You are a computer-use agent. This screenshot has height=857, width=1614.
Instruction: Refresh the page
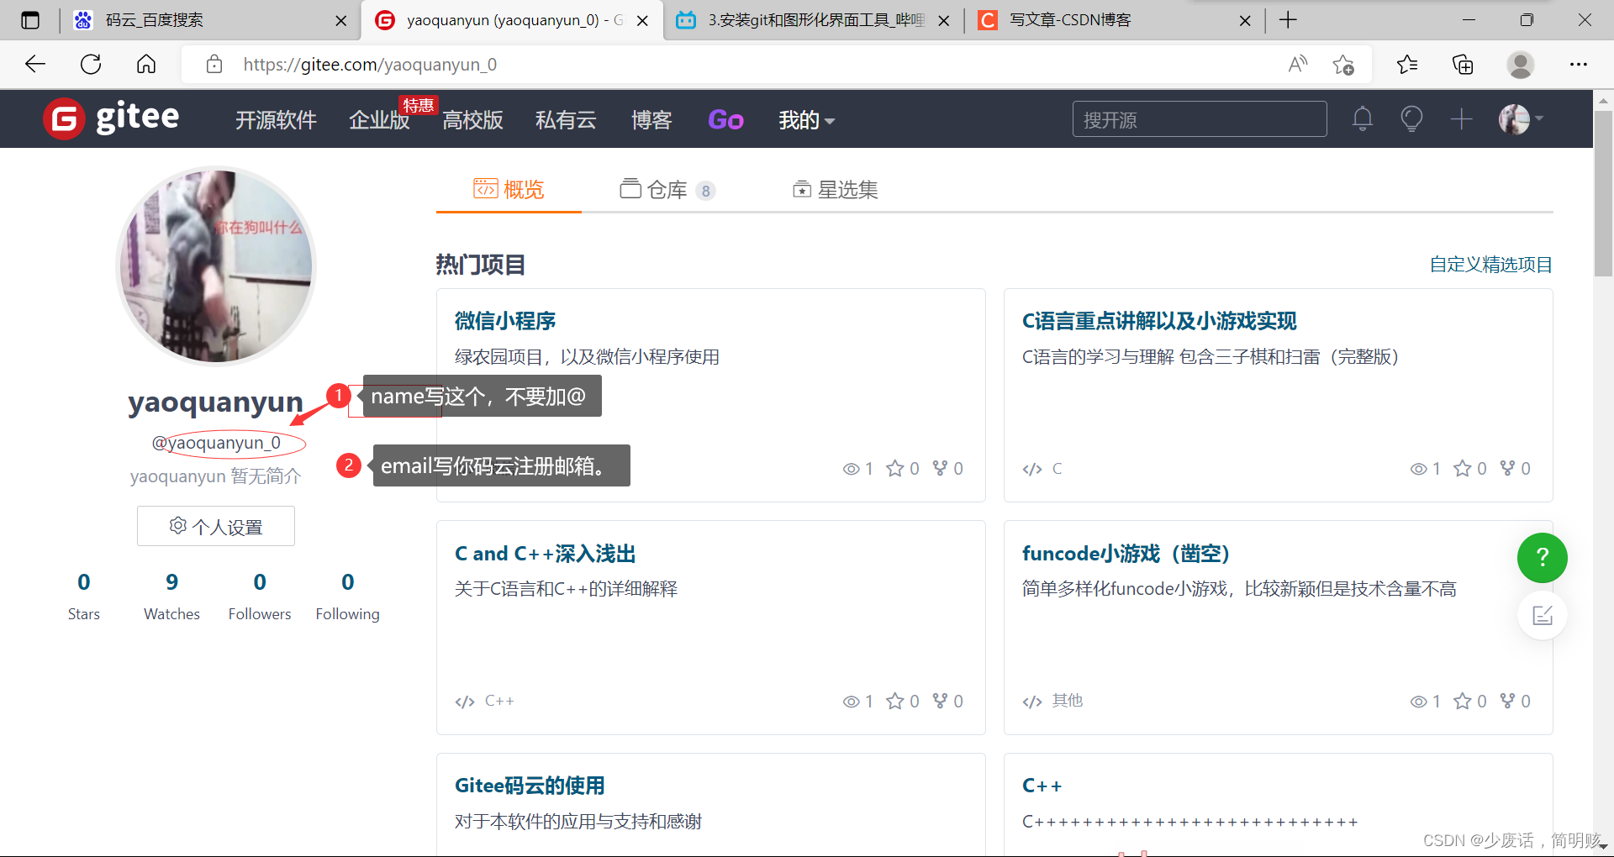(x=91, y=65)
